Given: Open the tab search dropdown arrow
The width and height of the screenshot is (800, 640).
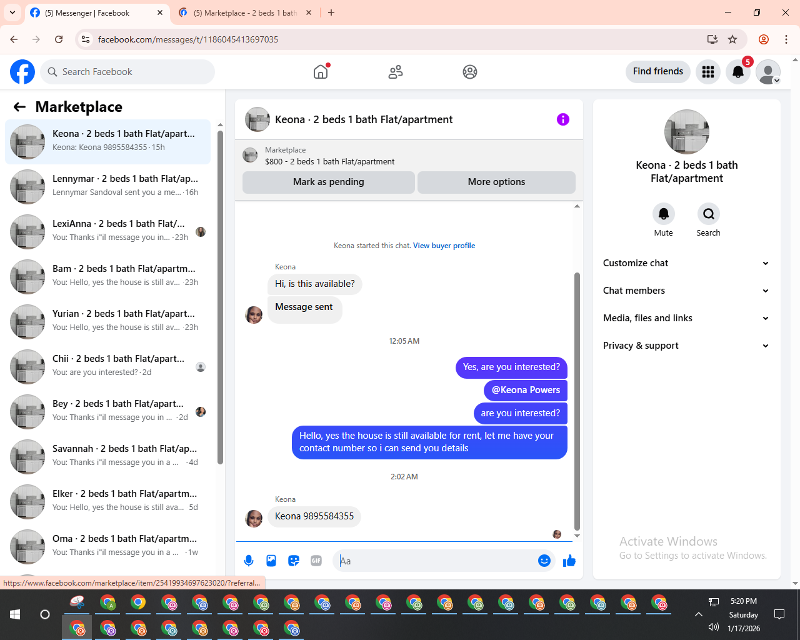Looking at the screenshot, I should pyautogui.click(x=12, y=12).
